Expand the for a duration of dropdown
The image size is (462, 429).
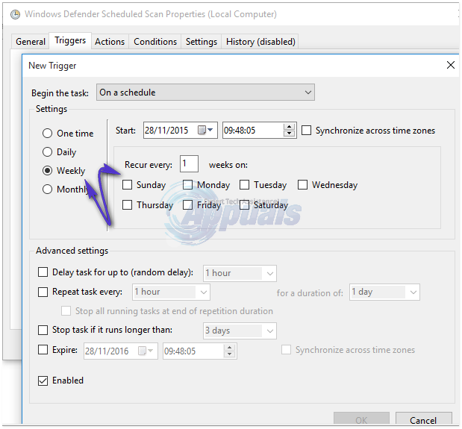[x=384, y=292]
